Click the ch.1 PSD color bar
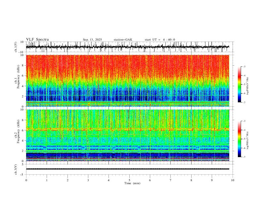 (x=239, y=84)
